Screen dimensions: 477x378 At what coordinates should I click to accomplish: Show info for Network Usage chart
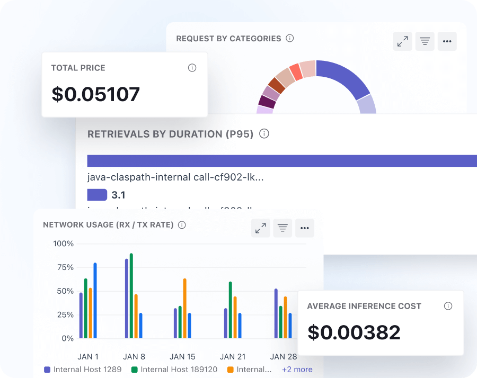click(x=182, y=225)
